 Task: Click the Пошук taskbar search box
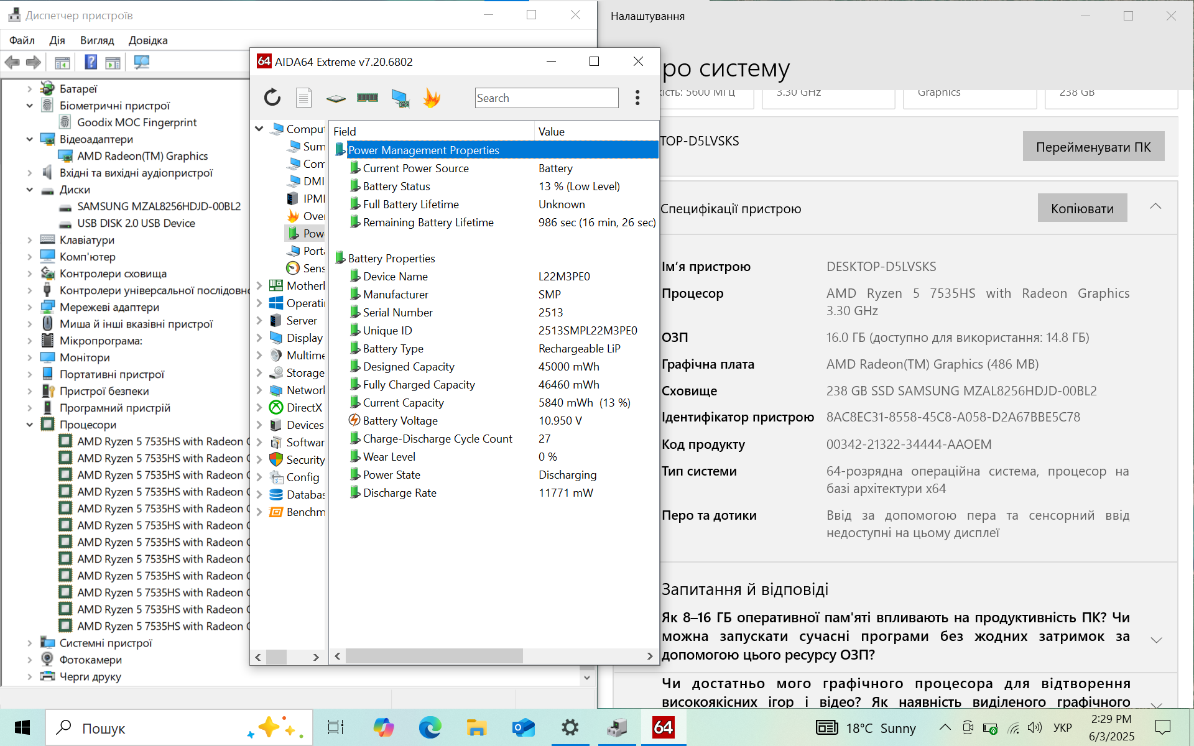pyautogui.click(x=178, y=727)
